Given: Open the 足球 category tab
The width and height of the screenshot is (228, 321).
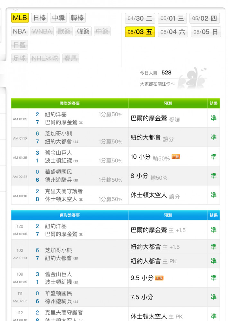Looking at the screenshot, I should click(x=20, y=58).
